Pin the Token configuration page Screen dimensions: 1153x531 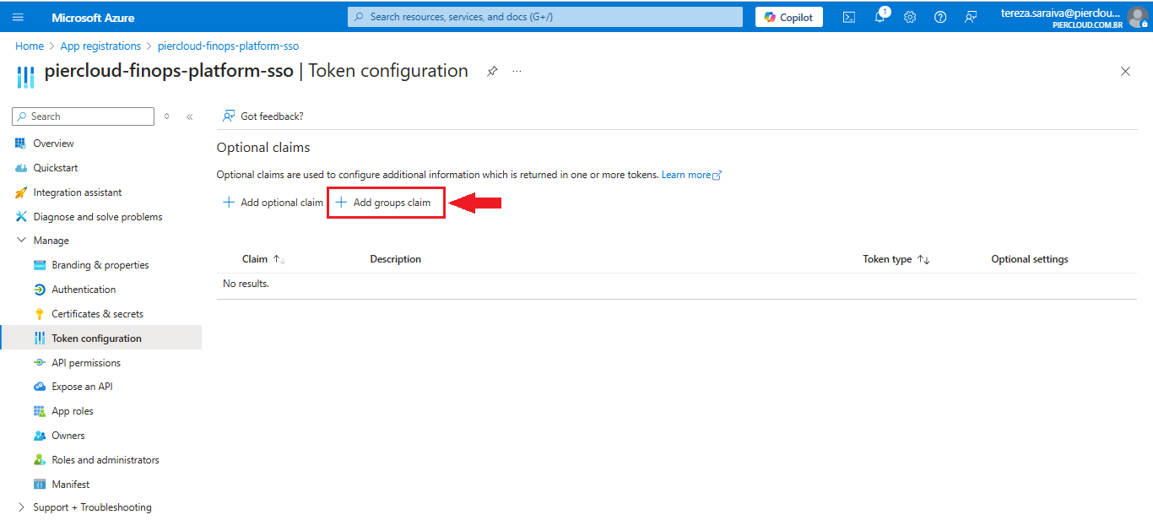[x=492, y=72]
